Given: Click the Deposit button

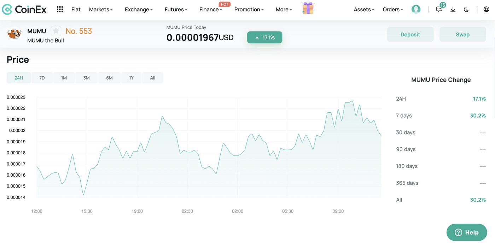Looking at the screenshot, I should click(x=410, y=34).
